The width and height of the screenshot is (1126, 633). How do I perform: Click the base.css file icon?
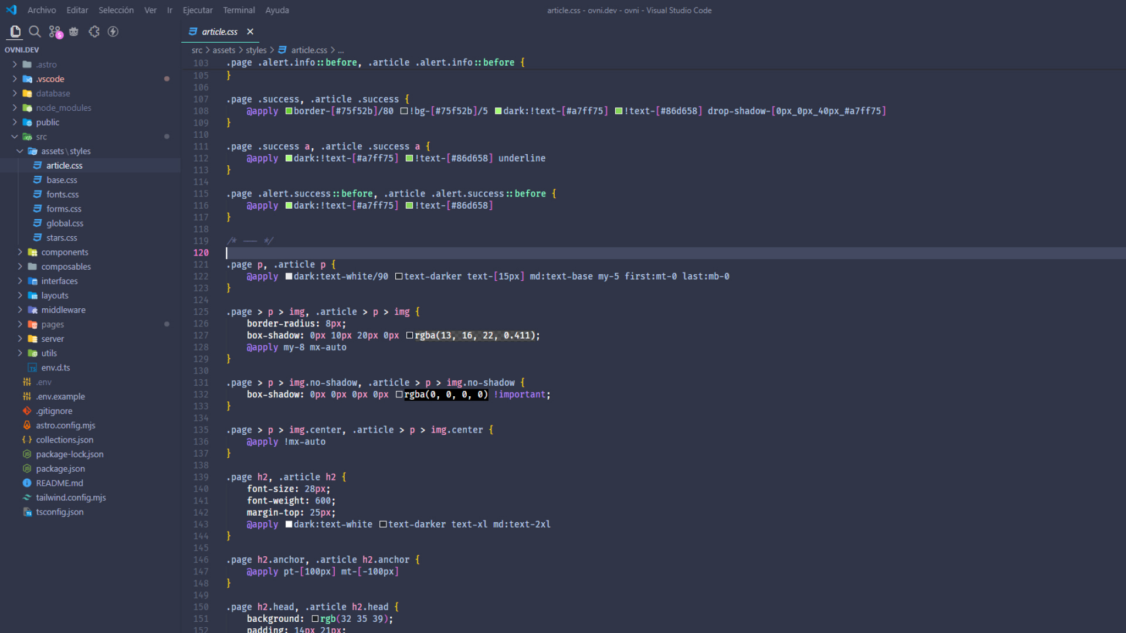pyautogui.click(x=38, y=180)
